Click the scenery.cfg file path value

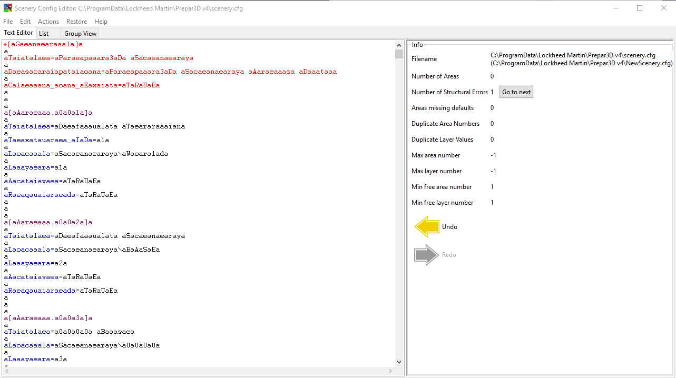[573, 55]
